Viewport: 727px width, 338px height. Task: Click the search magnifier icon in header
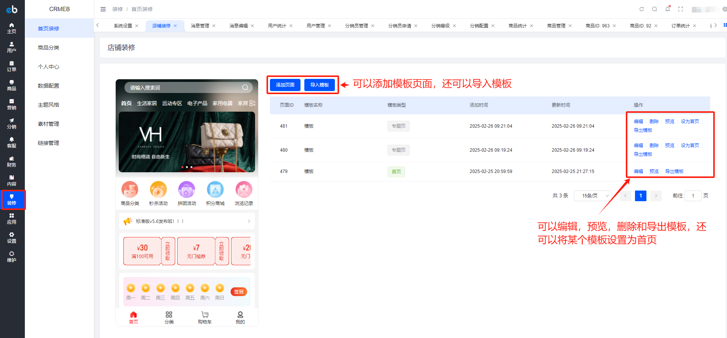click(654, 9)
